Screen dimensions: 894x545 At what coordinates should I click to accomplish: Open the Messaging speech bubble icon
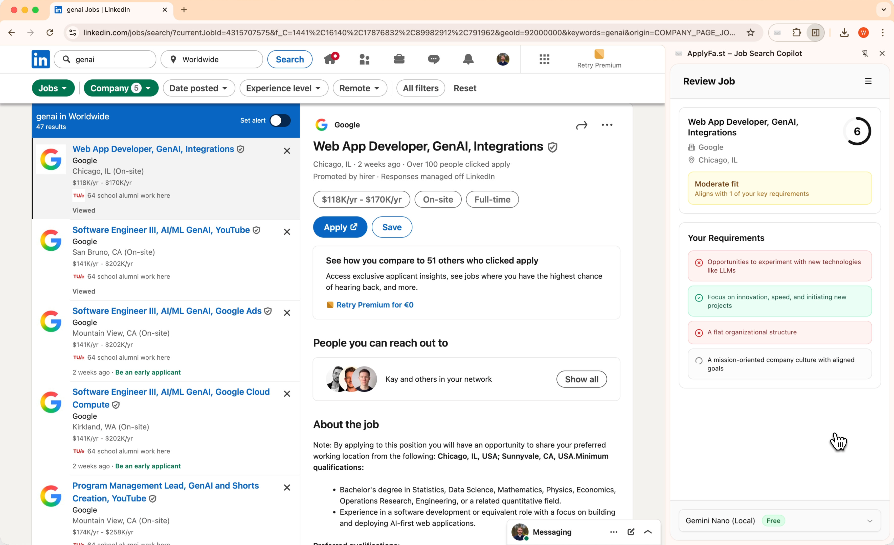tap(433, 59)
